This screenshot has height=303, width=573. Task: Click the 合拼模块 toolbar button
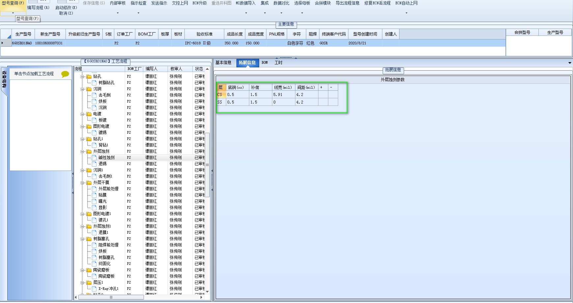pos(323,3)
